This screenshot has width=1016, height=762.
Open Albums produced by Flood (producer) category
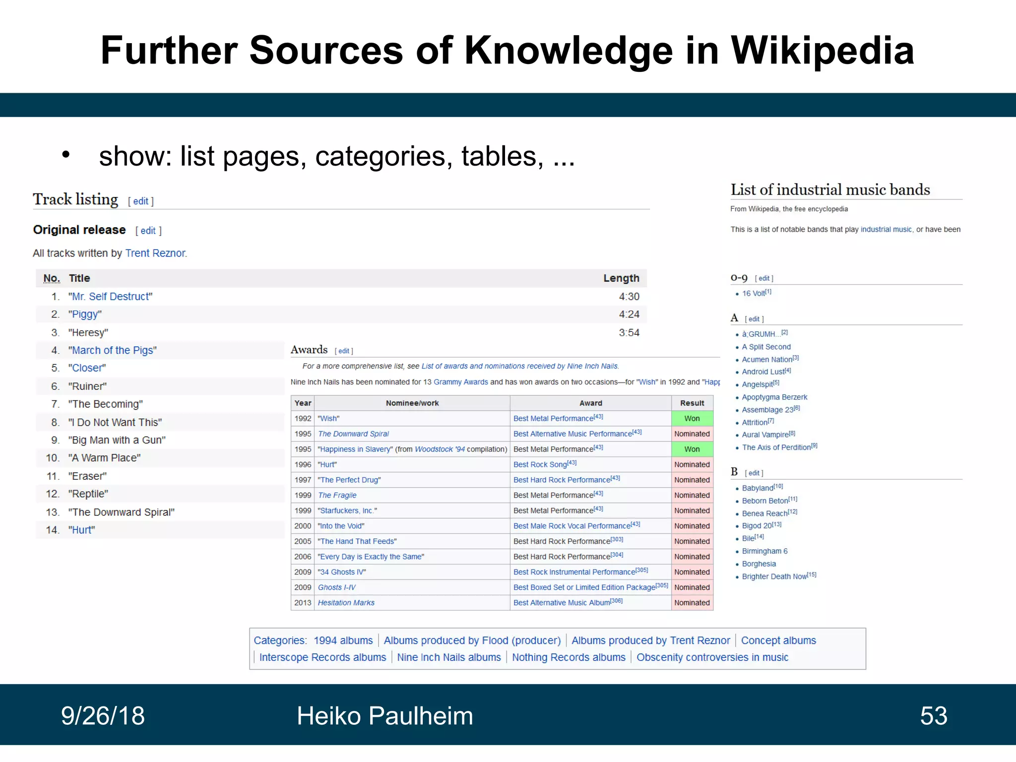pos(472,641)
